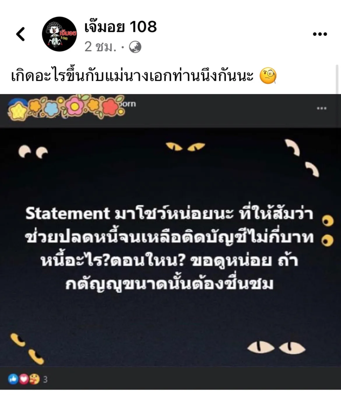This screenshot has height=395, width=341.
Task: Click the blue like reaction icon
Action: click(13, 379)
